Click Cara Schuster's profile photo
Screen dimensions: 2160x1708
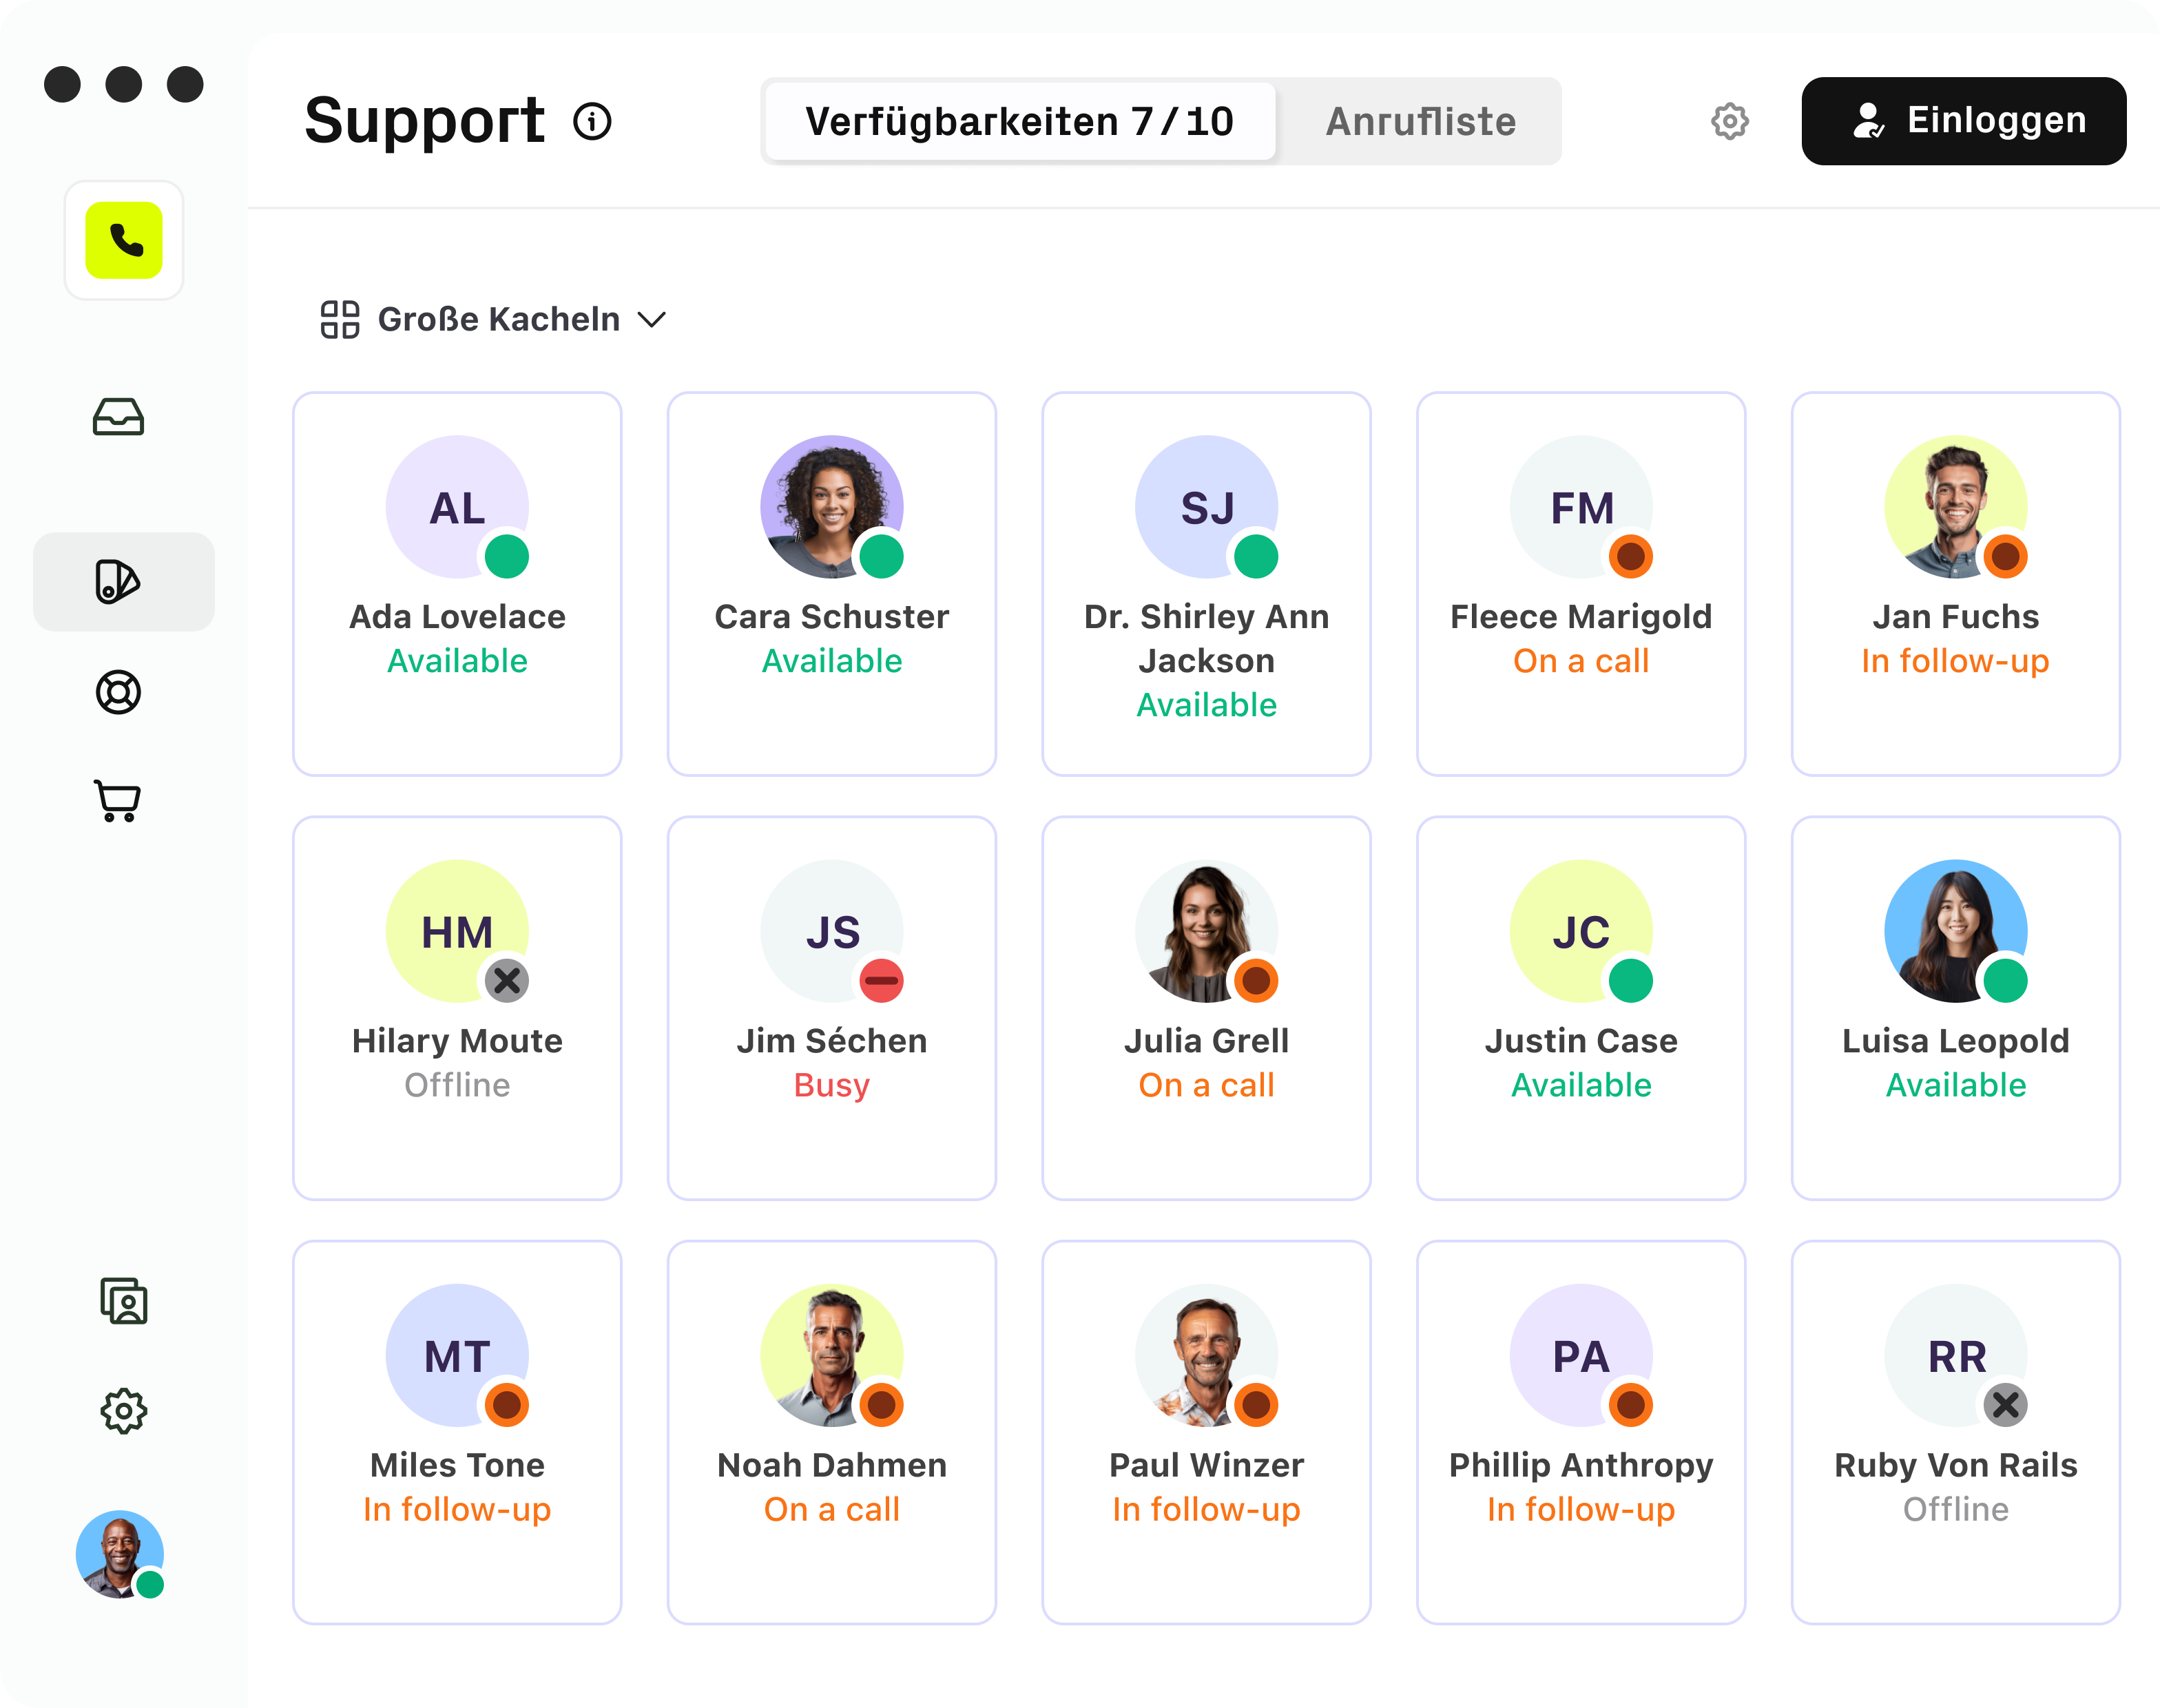pos(831,506)
